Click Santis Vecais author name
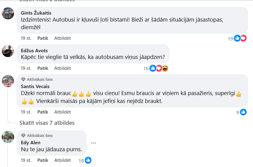 (35, 87)
